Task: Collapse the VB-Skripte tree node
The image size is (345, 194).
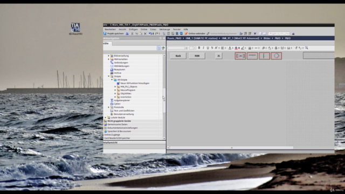Action: (112, 80)
